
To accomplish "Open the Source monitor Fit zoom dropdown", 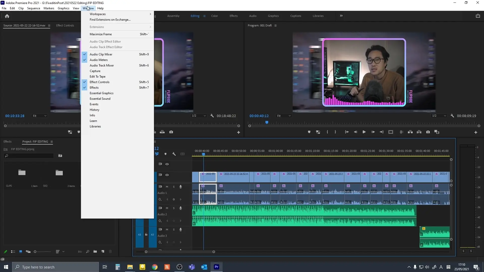I will (40, 116).
